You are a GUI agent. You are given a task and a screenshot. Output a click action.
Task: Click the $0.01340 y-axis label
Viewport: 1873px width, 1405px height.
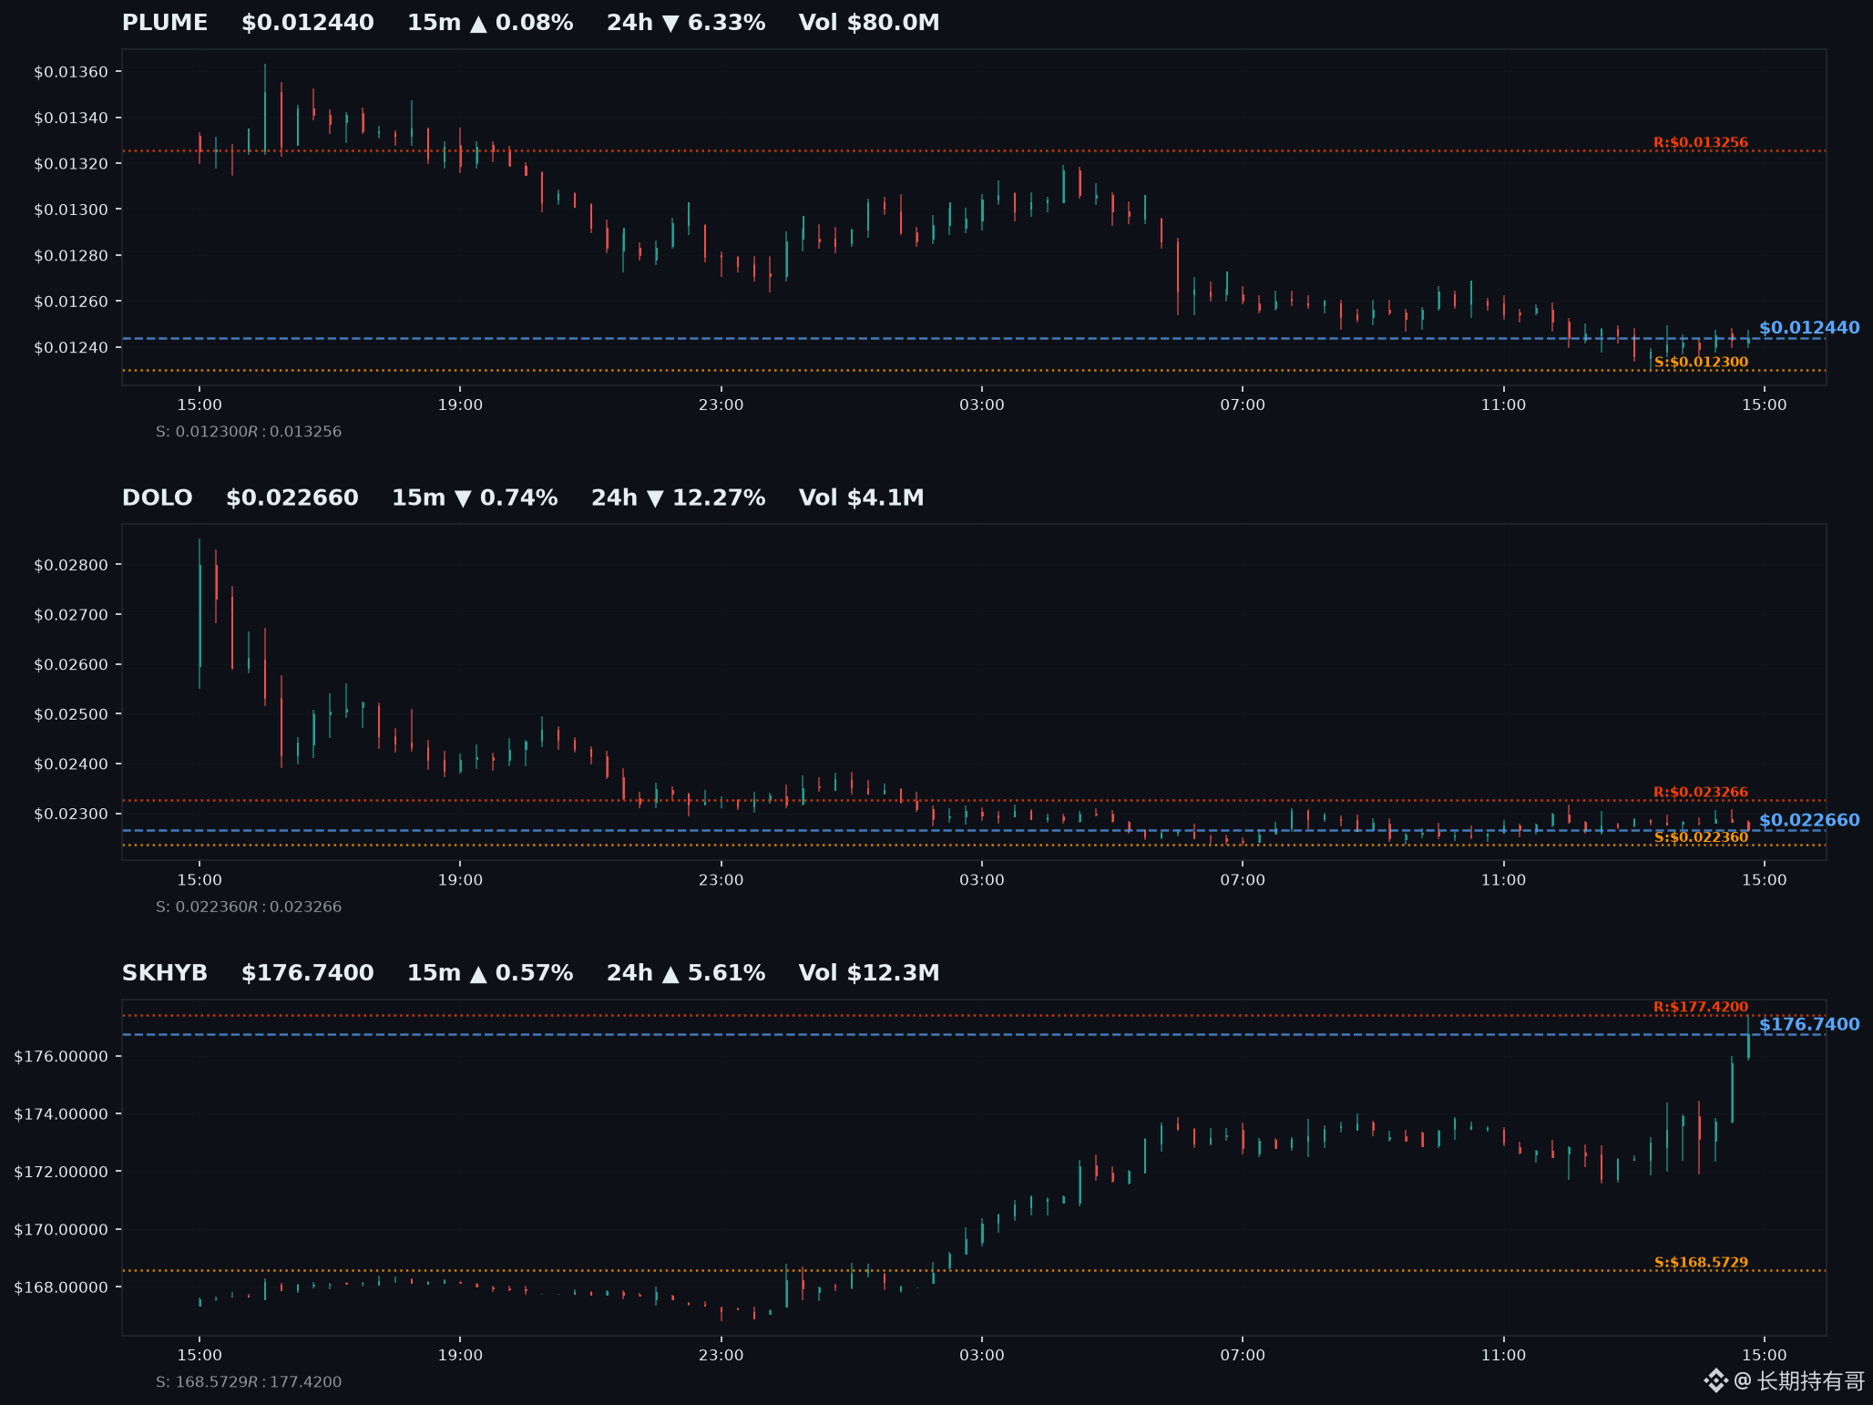71,118
